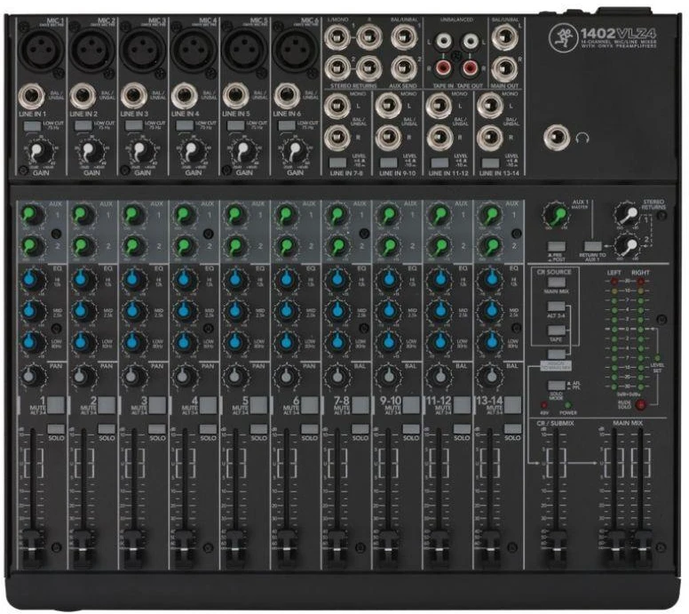Toggle the ASSIGN TO MAIN MIX switch

tap(557, 354)
